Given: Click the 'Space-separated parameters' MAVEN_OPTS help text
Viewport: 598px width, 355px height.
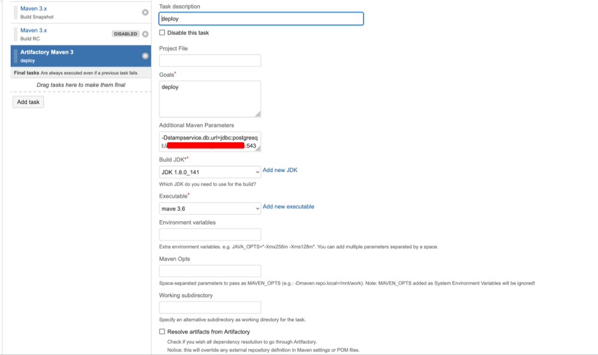Looking at the screenshot, I should (x=347, y=283).
